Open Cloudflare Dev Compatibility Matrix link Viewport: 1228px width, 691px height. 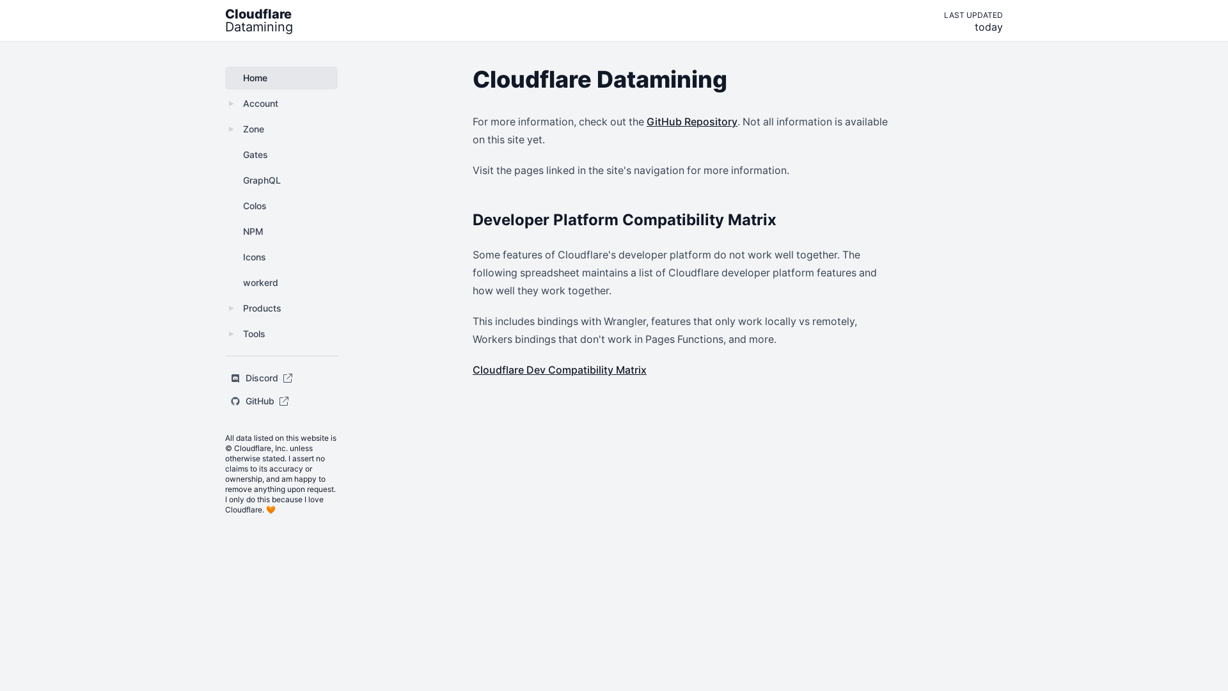coord(560,370)
